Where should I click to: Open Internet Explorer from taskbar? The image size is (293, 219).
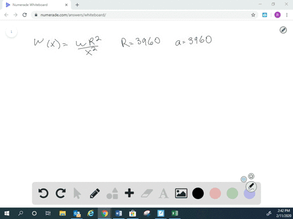(90, 214)
